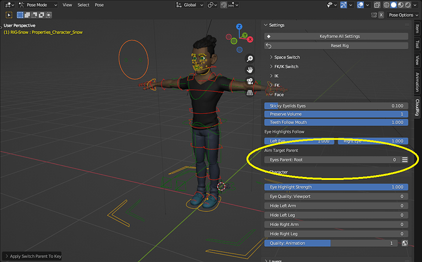Click the negative Z axis blue circle
422x262 pixels.
click(x=240, y=50)
